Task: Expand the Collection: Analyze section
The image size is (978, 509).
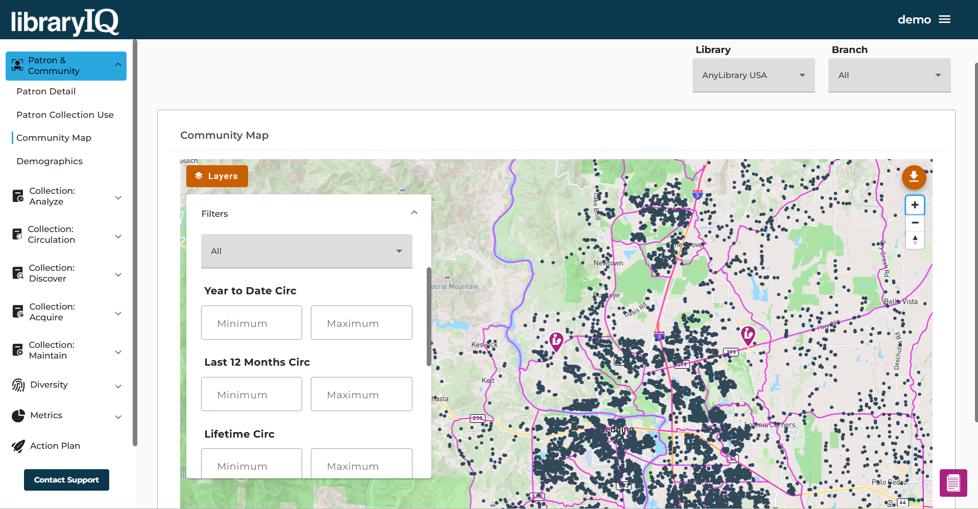Action: coord(118,198)
